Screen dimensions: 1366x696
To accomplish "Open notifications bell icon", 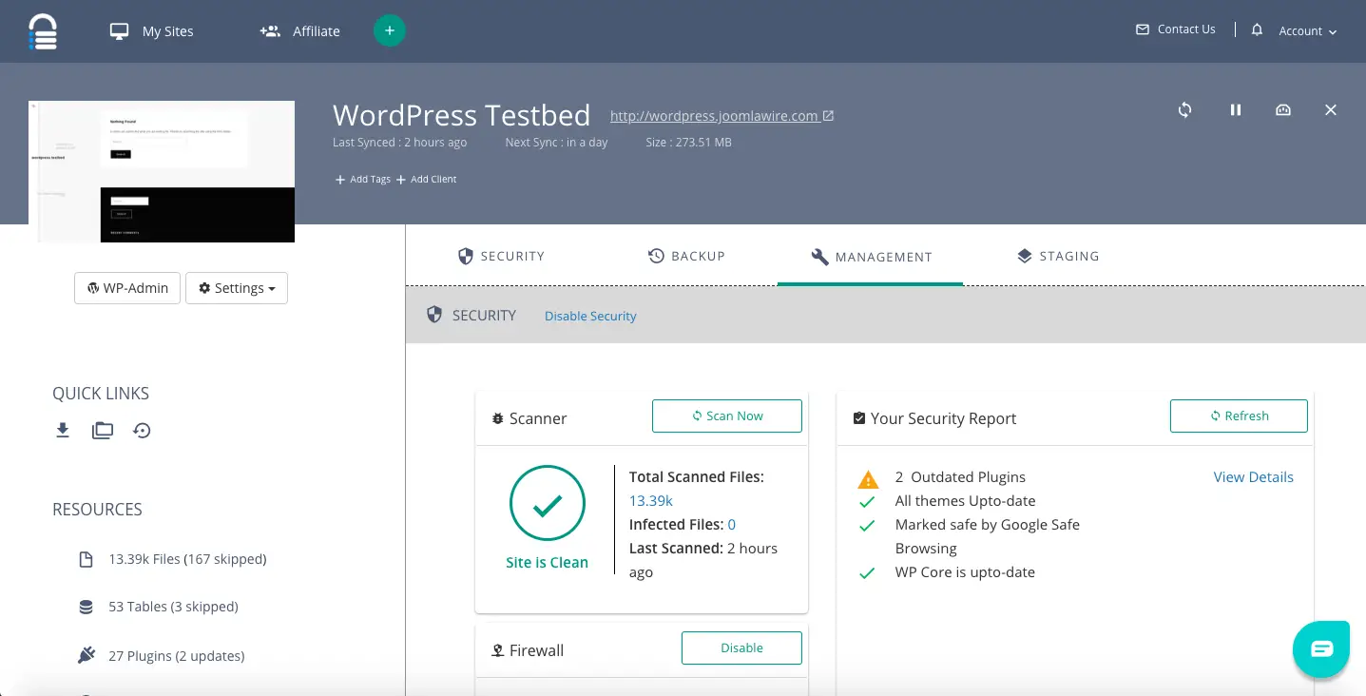I will 1257,30.
